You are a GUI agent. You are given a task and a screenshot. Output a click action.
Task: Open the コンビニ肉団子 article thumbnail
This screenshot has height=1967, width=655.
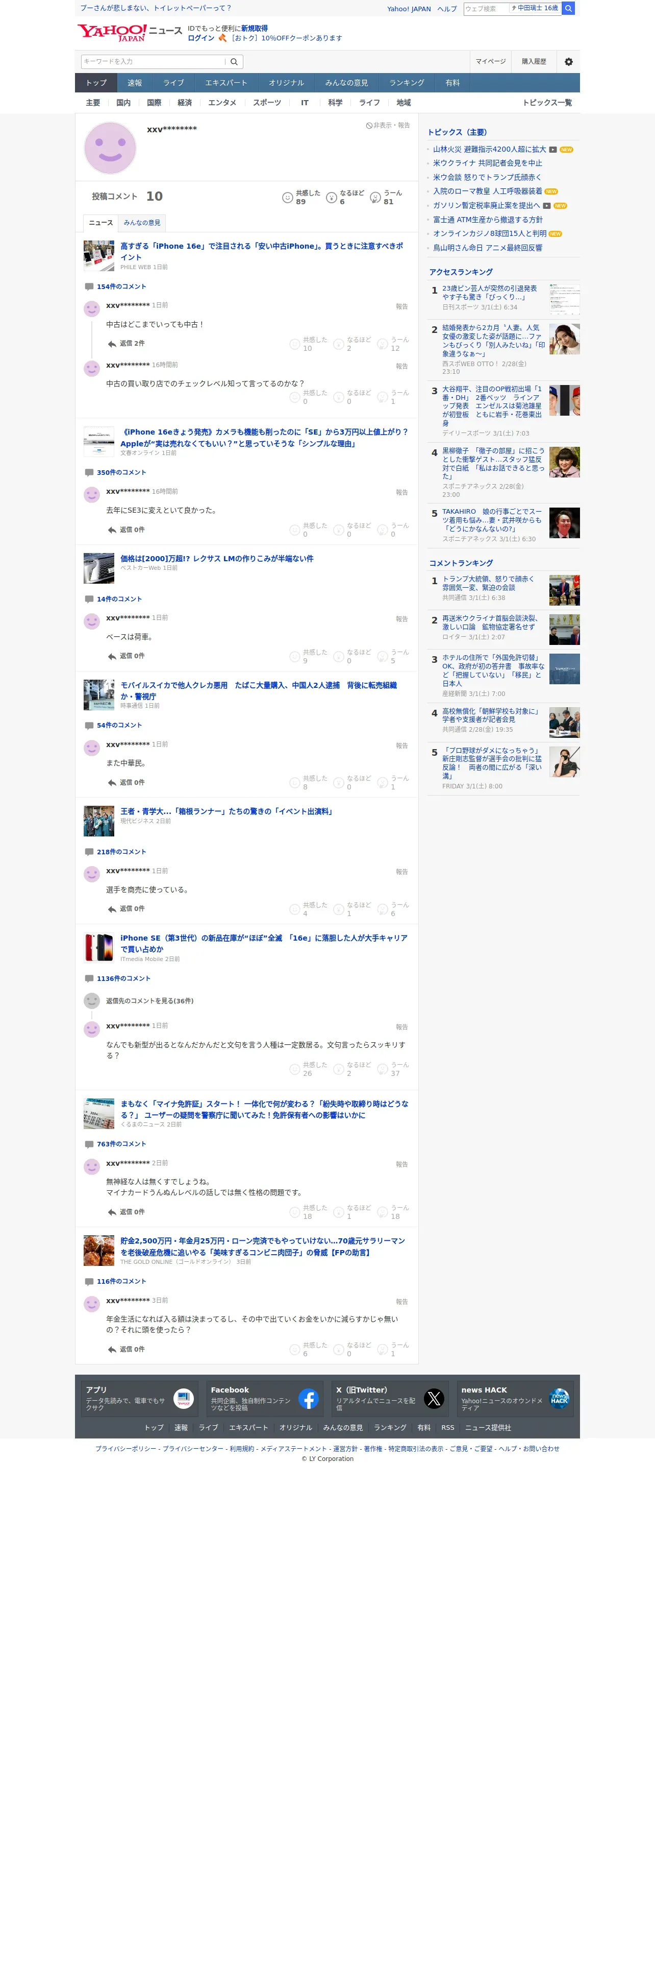coord(99,1251)
